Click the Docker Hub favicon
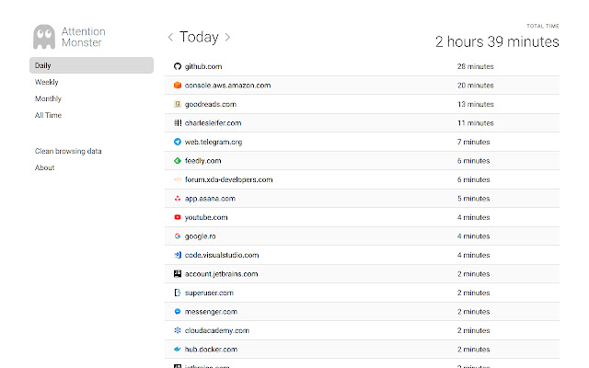589x368 pixels. (x=178, y=350)
